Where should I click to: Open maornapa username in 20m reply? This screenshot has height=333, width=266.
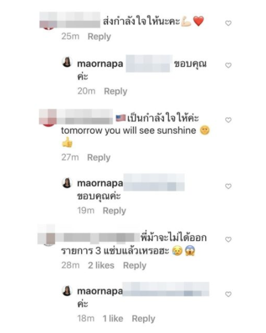100,64
